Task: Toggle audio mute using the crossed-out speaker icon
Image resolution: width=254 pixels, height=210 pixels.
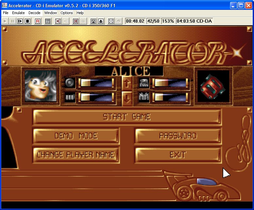Action: point(58,21)
